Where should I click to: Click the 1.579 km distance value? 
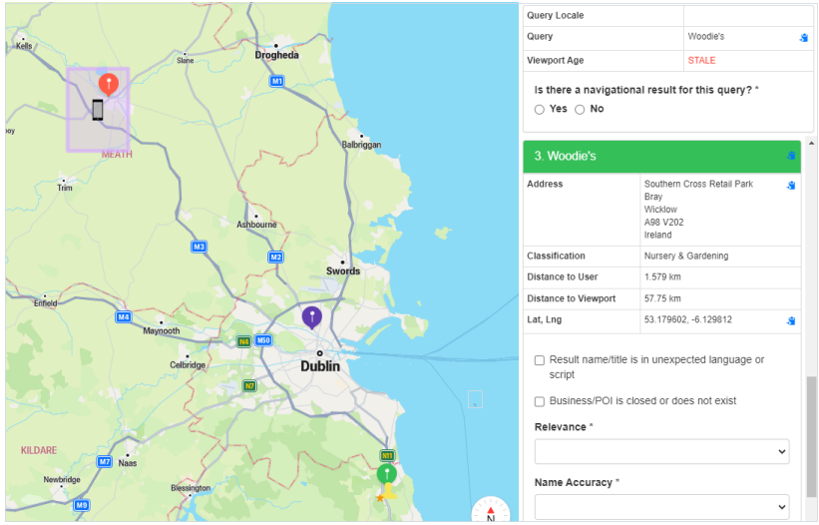[x=662, y=277]
